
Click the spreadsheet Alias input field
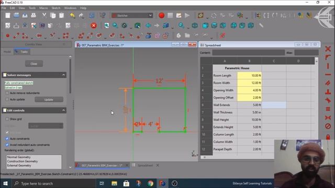(x=306, y=53)
